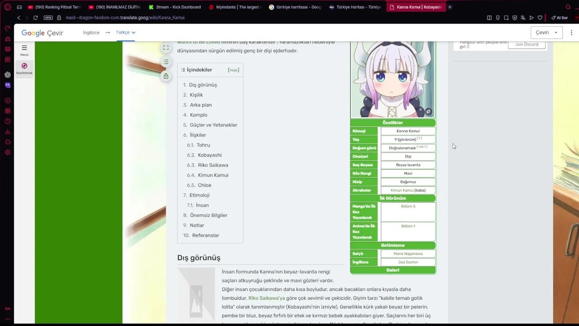This screenshot has height=326, width=579.
Task: Click the Kanna Kamui portrait image
Action: [x=393, y=79]
